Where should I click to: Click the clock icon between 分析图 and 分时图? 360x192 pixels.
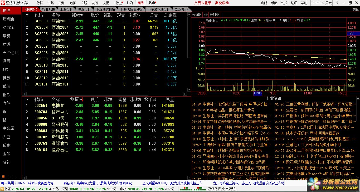[206, 15]
